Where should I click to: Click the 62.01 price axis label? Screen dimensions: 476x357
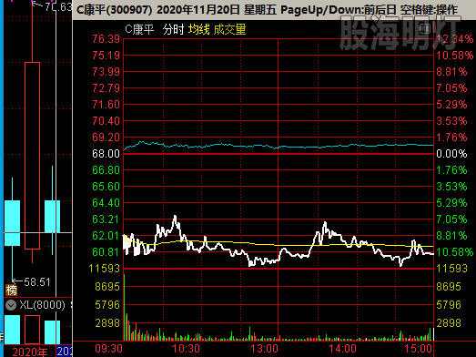click(106, 236)
